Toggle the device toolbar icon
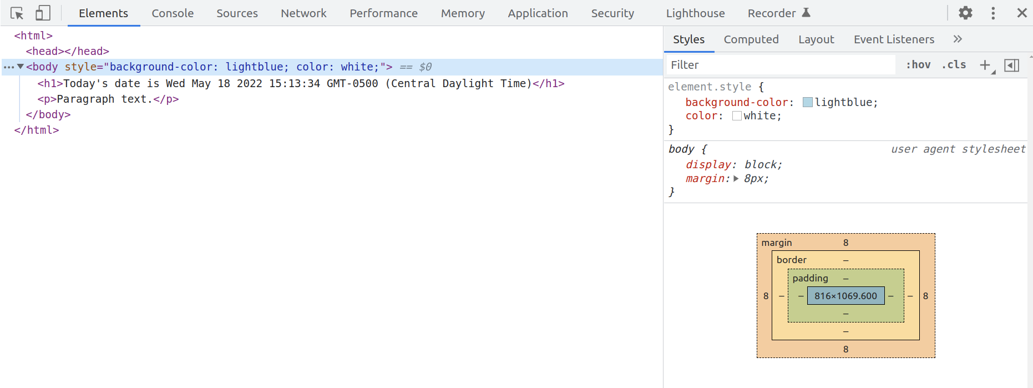The image size is (1033, 388). [x=43, y=13]
